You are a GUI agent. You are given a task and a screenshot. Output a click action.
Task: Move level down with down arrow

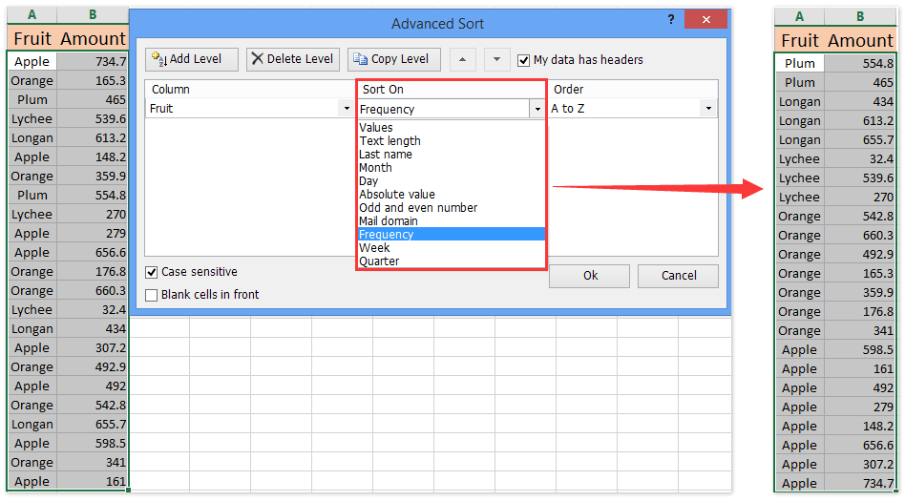tap(496, 59)
